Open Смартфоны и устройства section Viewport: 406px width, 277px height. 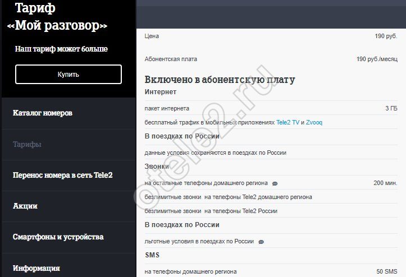coord(58,237)
